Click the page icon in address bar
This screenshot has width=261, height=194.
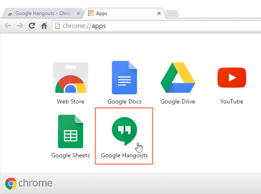pyautogui.click(x=58, y=26)
